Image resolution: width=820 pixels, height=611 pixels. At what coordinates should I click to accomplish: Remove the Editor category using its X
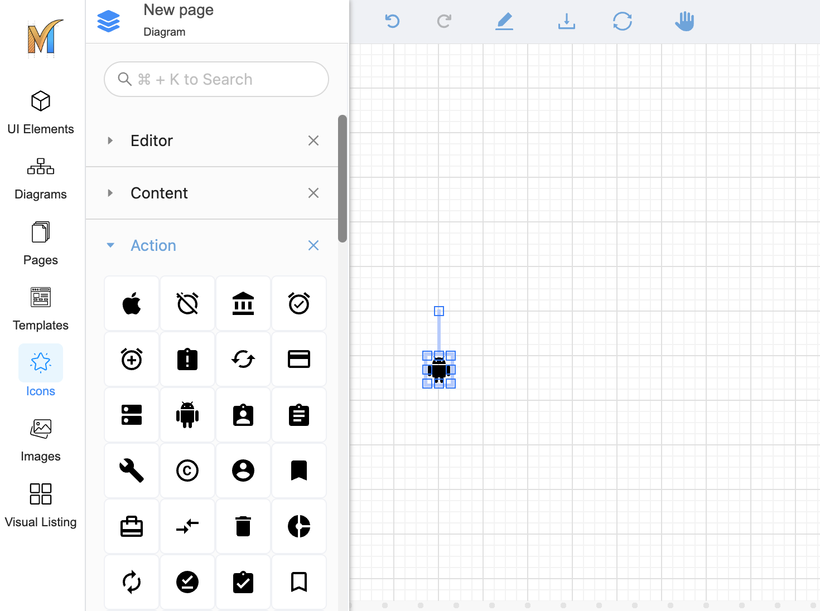[x=313, y=140]
